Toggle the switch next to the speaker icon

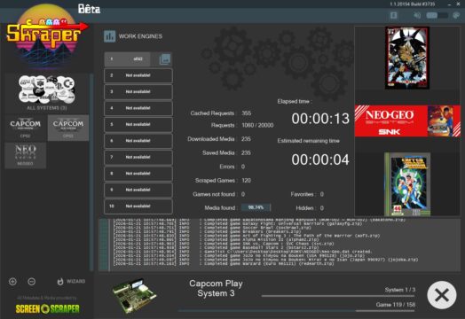tap(437, 15)
